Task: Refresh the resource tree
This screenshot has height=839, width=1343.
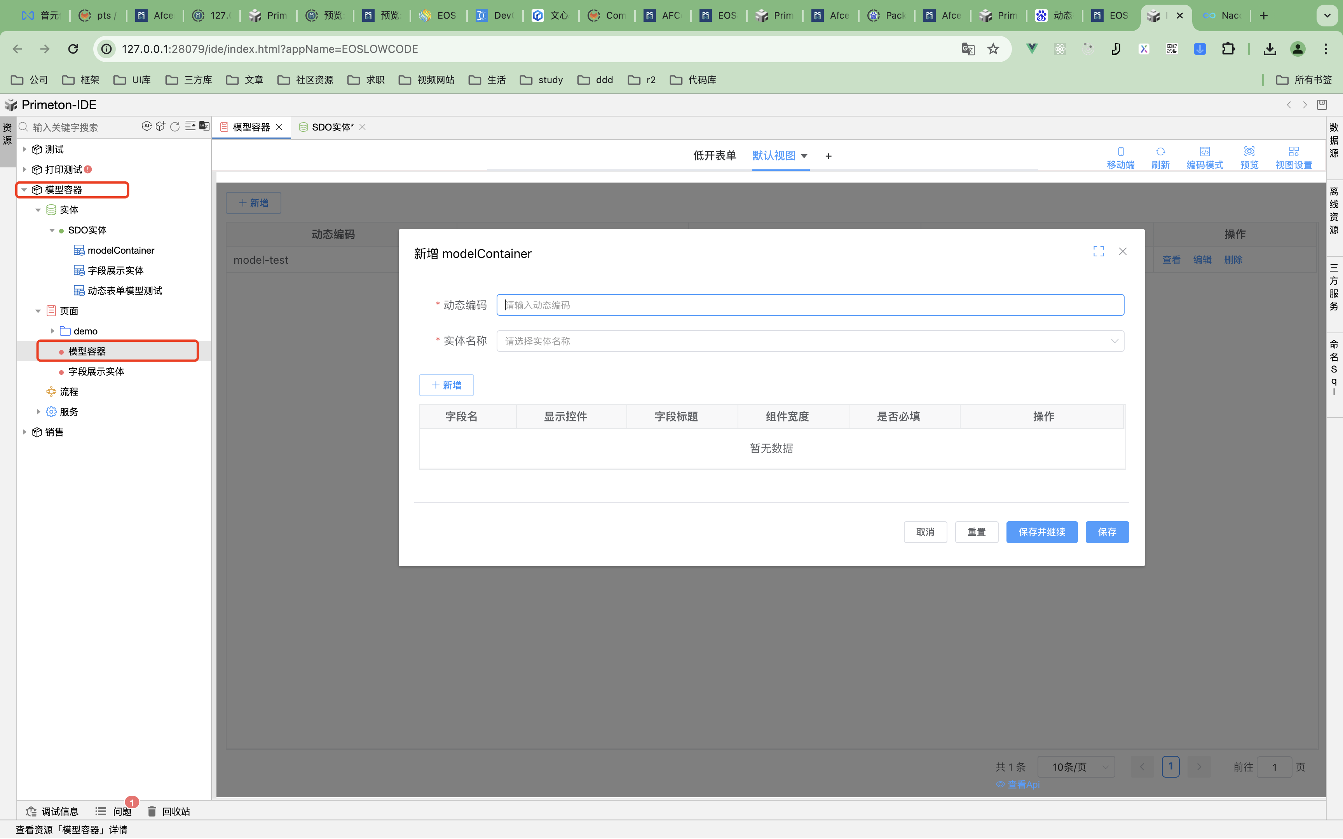Action: pos(175,127)
